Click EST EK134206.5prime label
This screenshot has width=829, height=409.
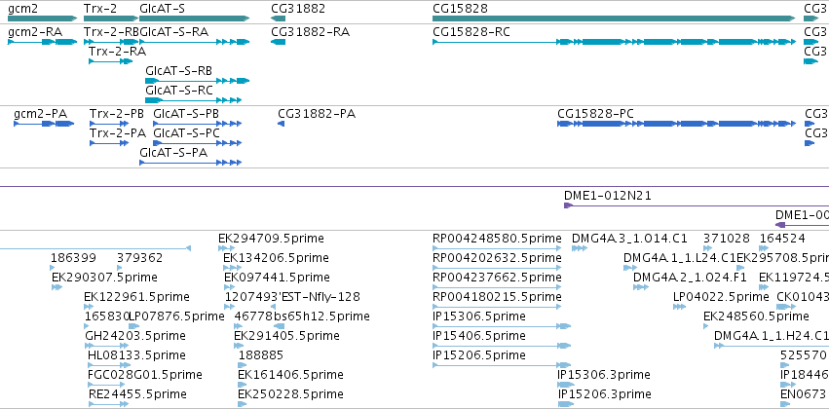[276, 258]
